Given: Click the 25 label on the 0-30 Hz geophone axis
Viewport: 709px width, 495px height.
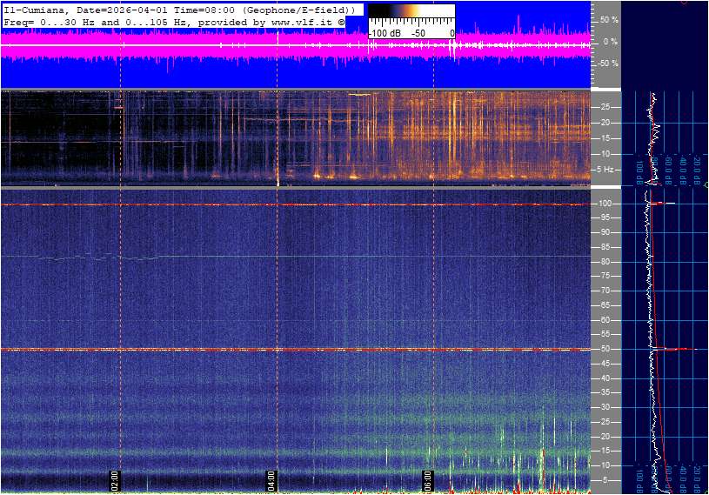Looking at the screenshot, I should tap(605, 107).
